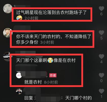Click the red 作者 badge

(53, 75)
